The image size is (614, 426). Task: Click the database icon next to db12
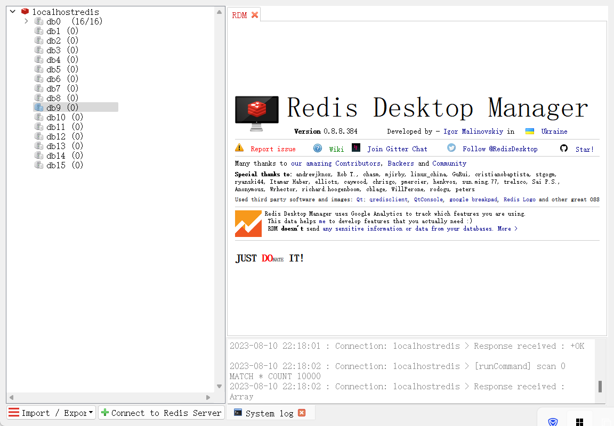coord(39,136)
